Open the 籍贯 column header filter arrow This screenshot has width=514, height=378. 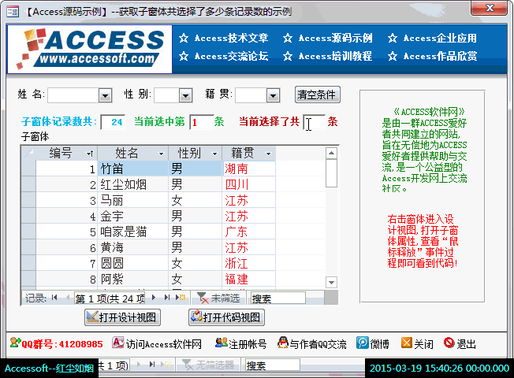[269, 154]
